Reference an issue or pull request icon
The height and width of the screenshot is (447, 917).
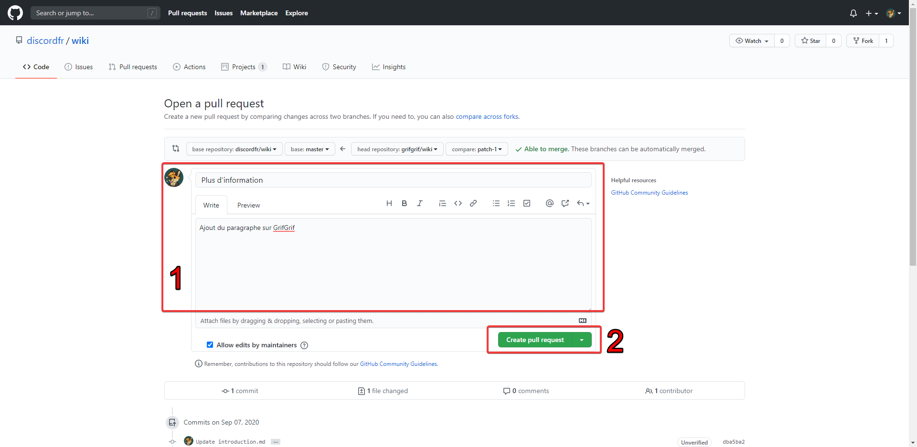click(x=565, y=203)
